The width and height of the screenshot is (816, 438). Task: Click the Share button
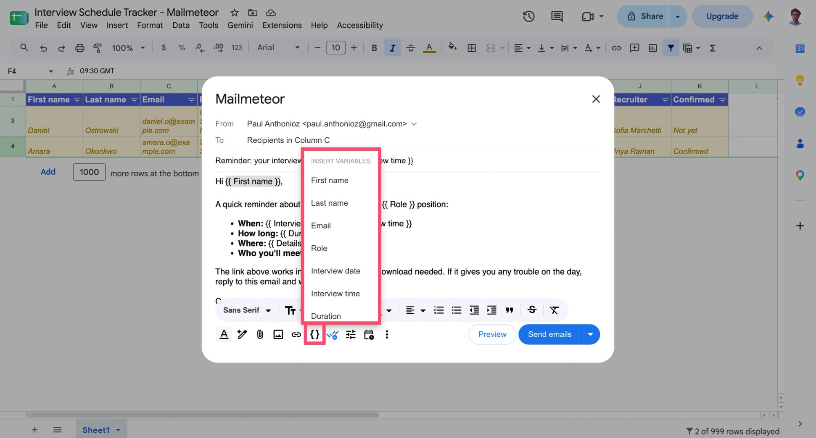[643, 16]
